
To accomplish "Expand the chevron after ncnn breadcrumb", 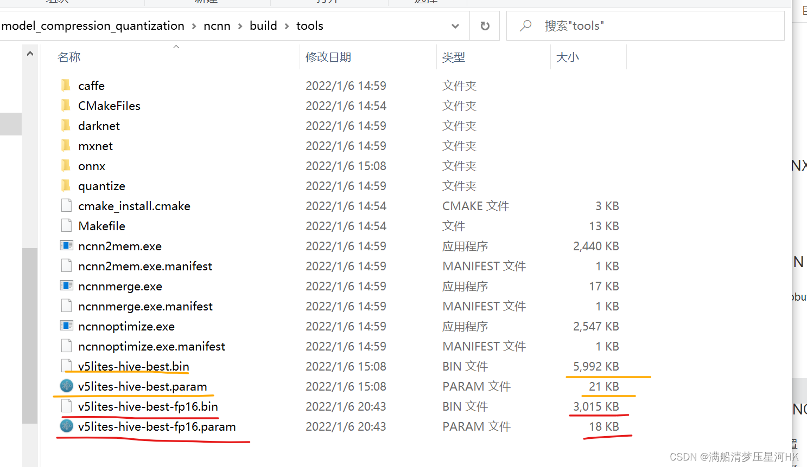I will click(x=240, y=26).
